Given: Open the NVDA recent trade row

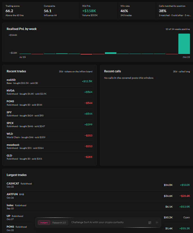Looking at the screenshot, I should [50, 92].
